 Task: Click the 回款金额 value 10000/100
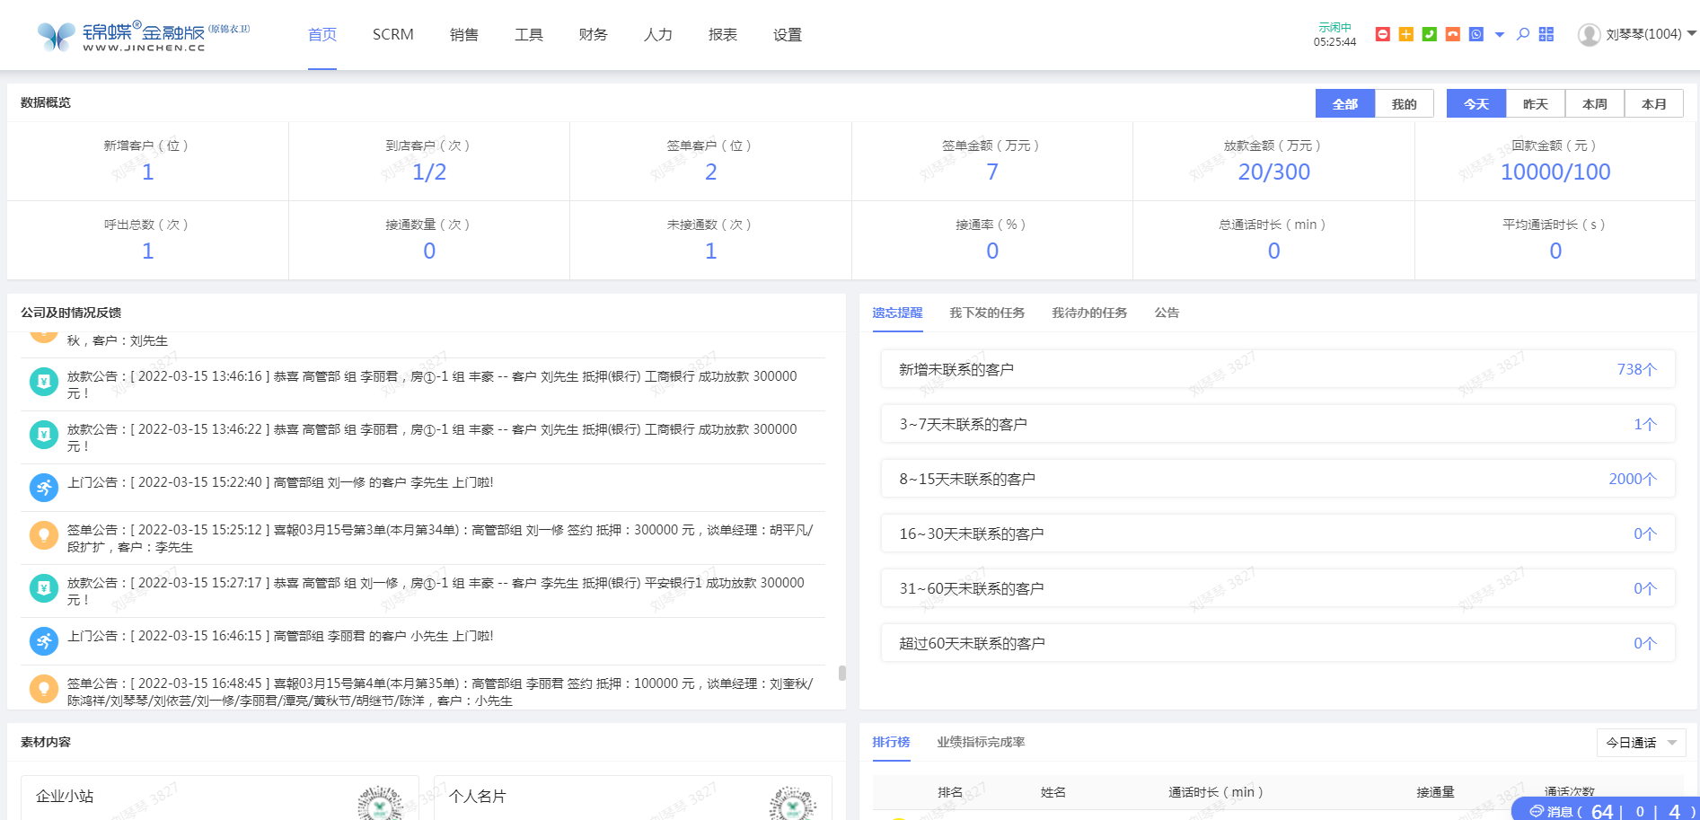point(1555,172)
